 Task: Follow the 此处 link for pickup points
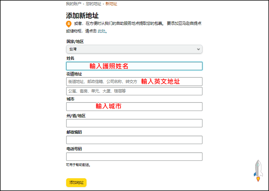[101, 31]
